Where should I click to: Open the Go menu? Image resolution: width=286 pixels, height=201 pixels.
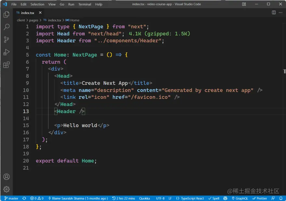(62, 4)
